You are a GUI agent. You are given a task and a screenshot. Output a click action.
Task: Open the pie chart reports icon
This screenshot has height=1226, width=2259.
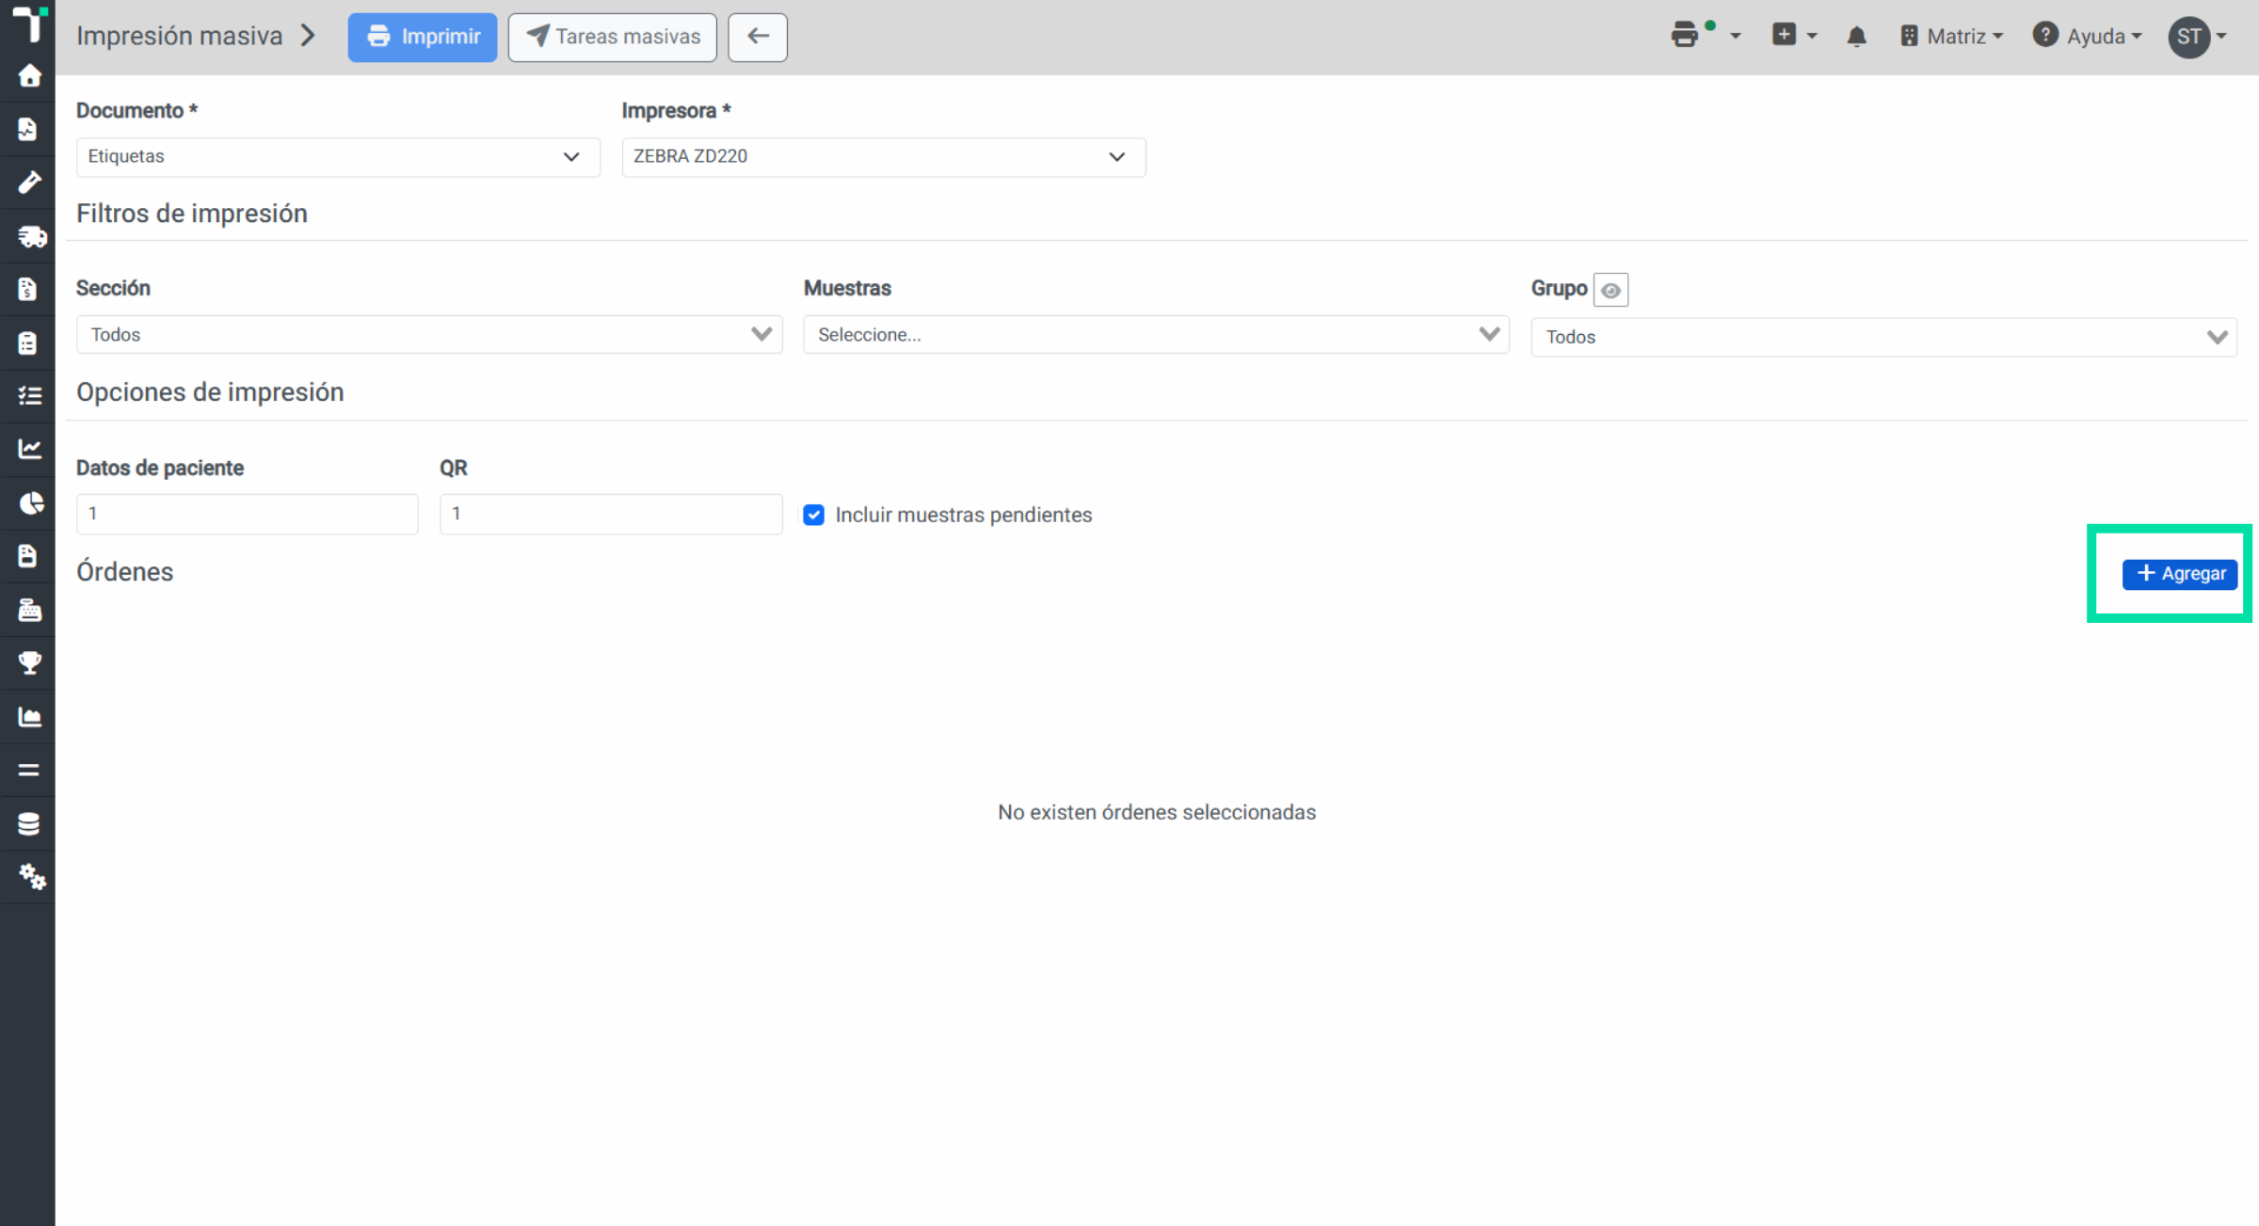(29, 503)
